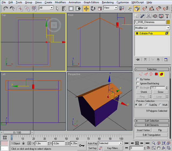Select the Select and Move tool
Image resolution: width=172 pixels, height=151 pixels.
(86, 8)
